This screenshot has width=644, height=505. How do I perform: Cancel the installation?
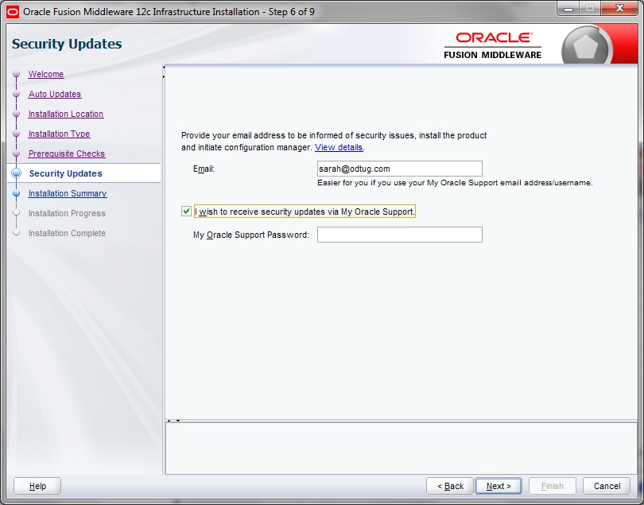click(607, 486)
